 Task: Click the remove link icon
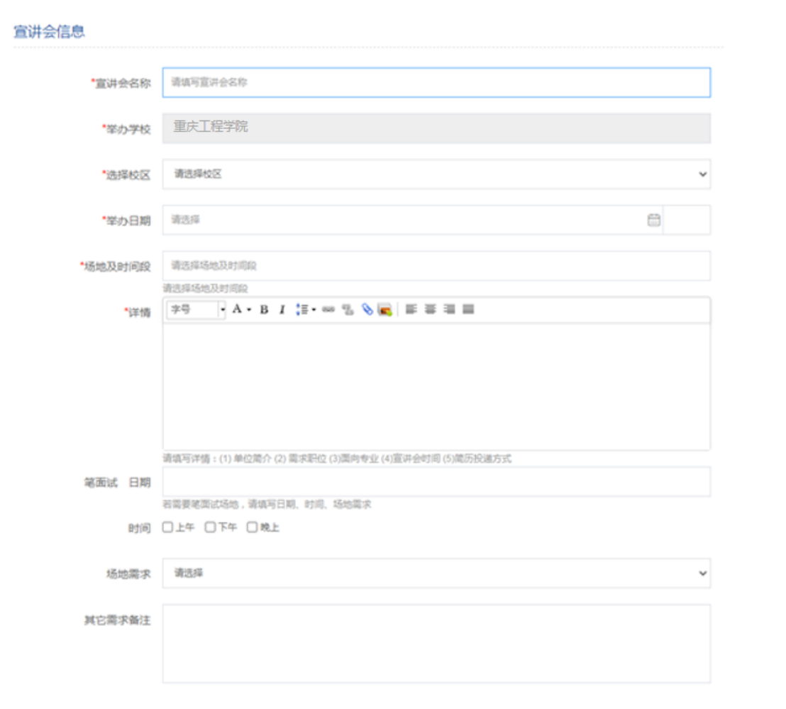tap(348, 310)
